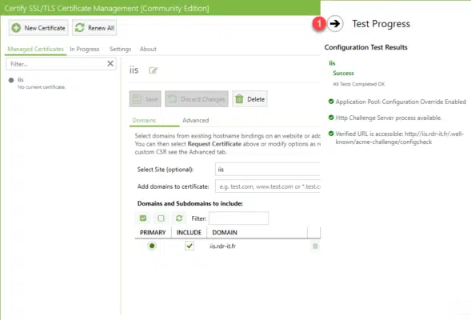Switch to the In Progress tab
Viewport: 471px width, 320px height.
point(85,49)
